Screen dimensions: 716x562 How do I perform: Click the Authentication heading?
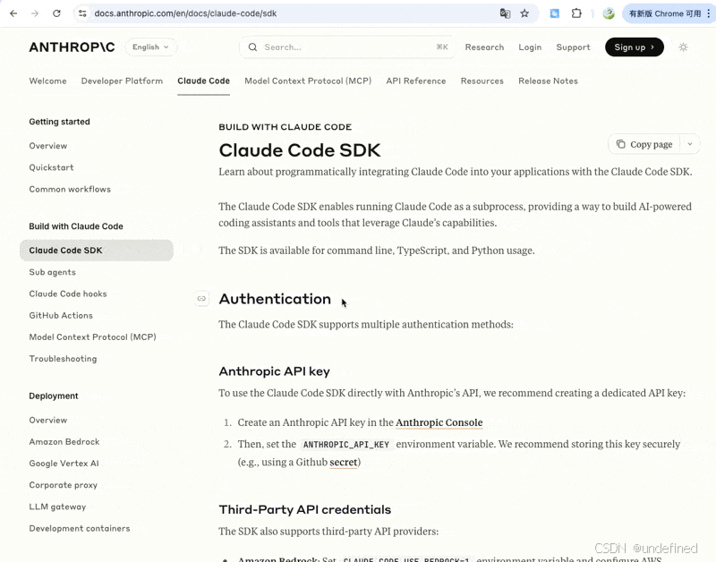275,299
